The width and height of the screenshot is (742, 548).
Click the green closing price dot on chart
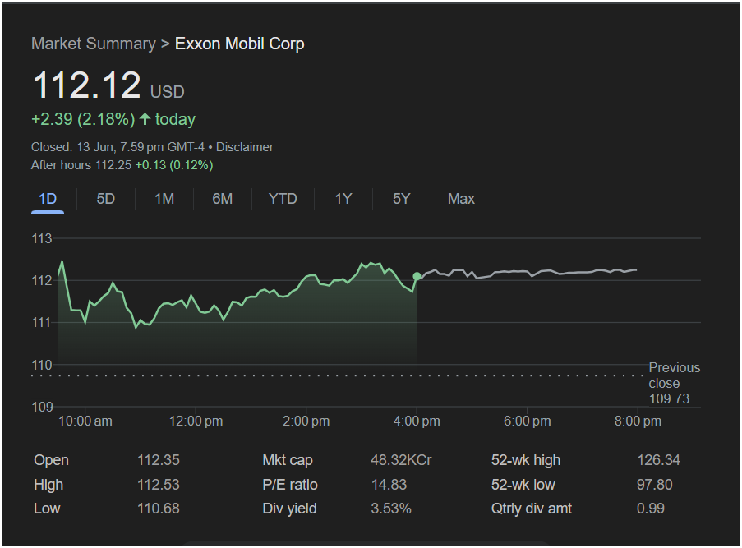click(417, 276)
